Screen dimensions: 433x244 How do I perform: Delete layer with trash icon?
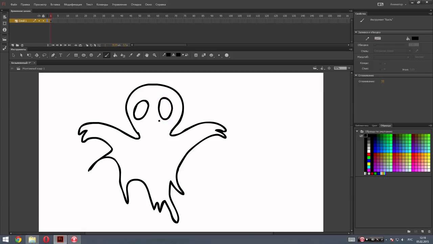point(22,45)
